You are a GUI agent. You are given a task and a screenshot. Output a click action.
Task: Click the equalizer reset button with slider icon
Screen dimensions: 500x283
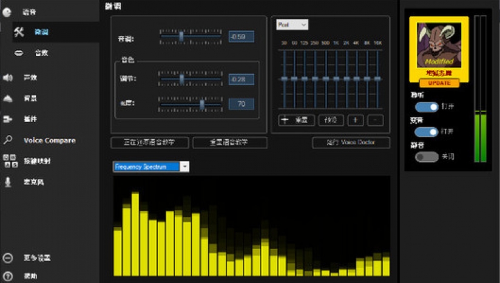(x=296, y=120)
